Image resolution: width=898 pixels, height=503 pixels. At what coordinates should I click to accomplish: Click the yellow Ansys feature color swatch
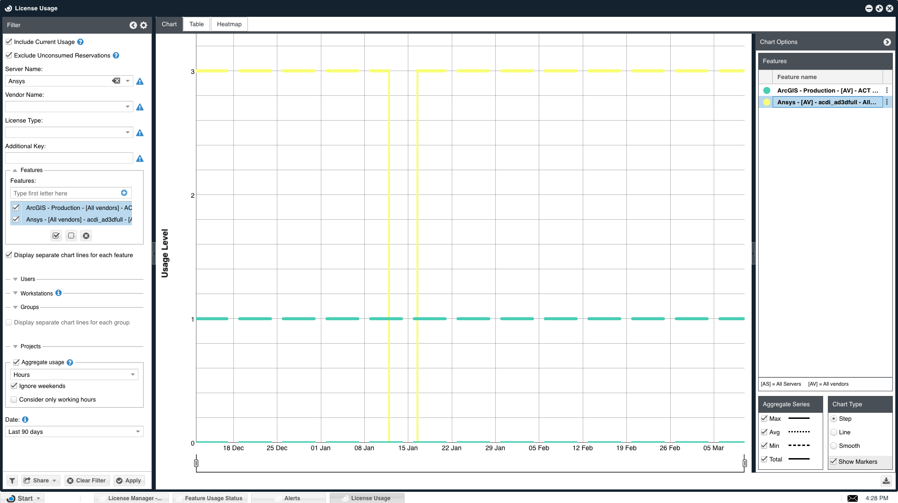pyautogui.click(x=767, y=102)
